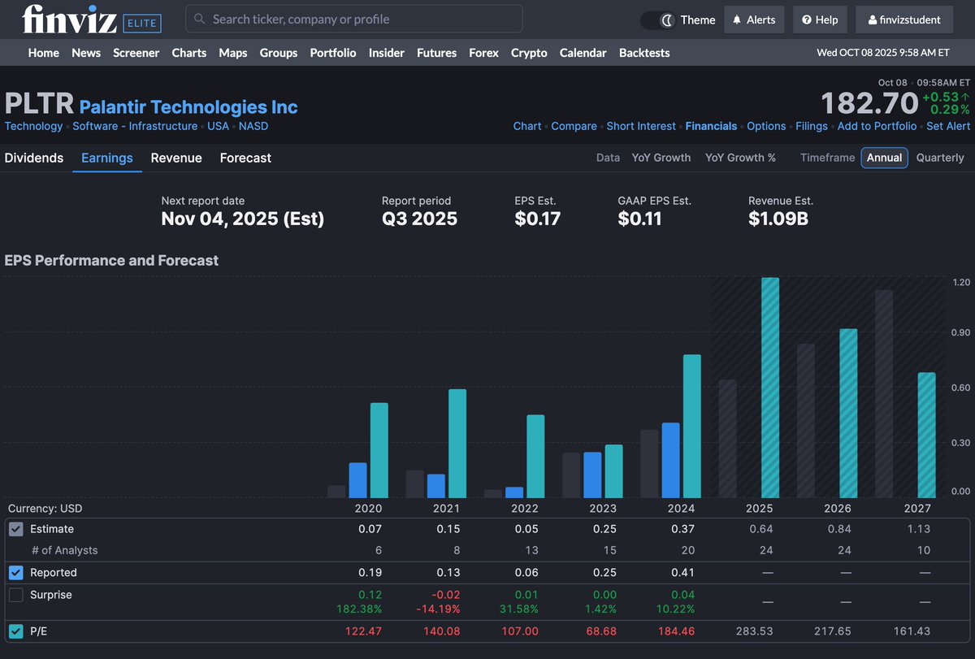975x659 pixels.
Task: Switch to the Dividends tab
Action: point(34,158)
